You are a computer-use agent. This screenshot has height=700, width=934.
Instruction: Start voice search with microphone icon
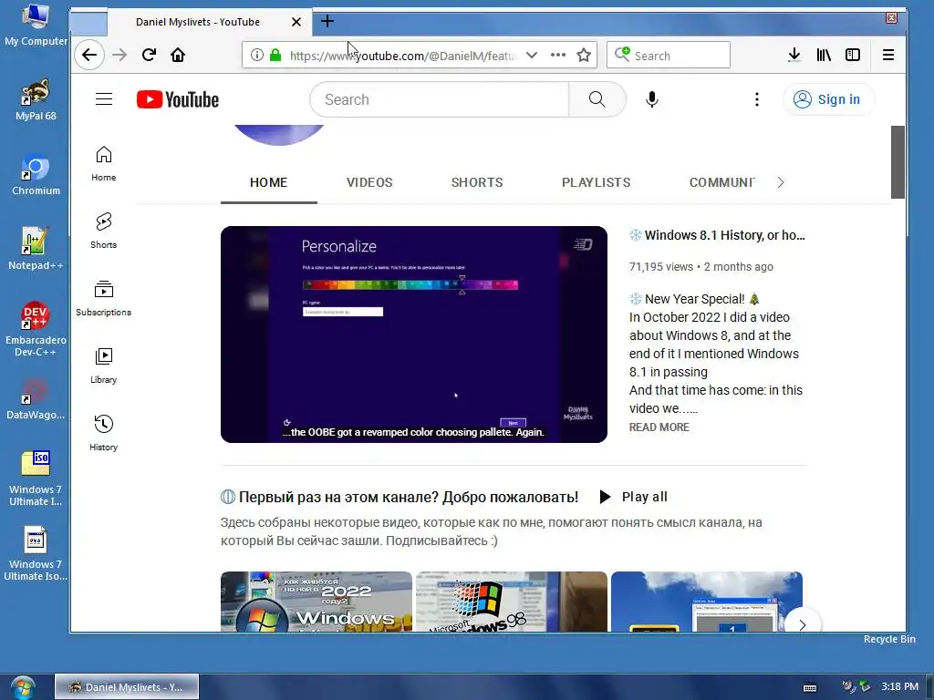[652, 99]
